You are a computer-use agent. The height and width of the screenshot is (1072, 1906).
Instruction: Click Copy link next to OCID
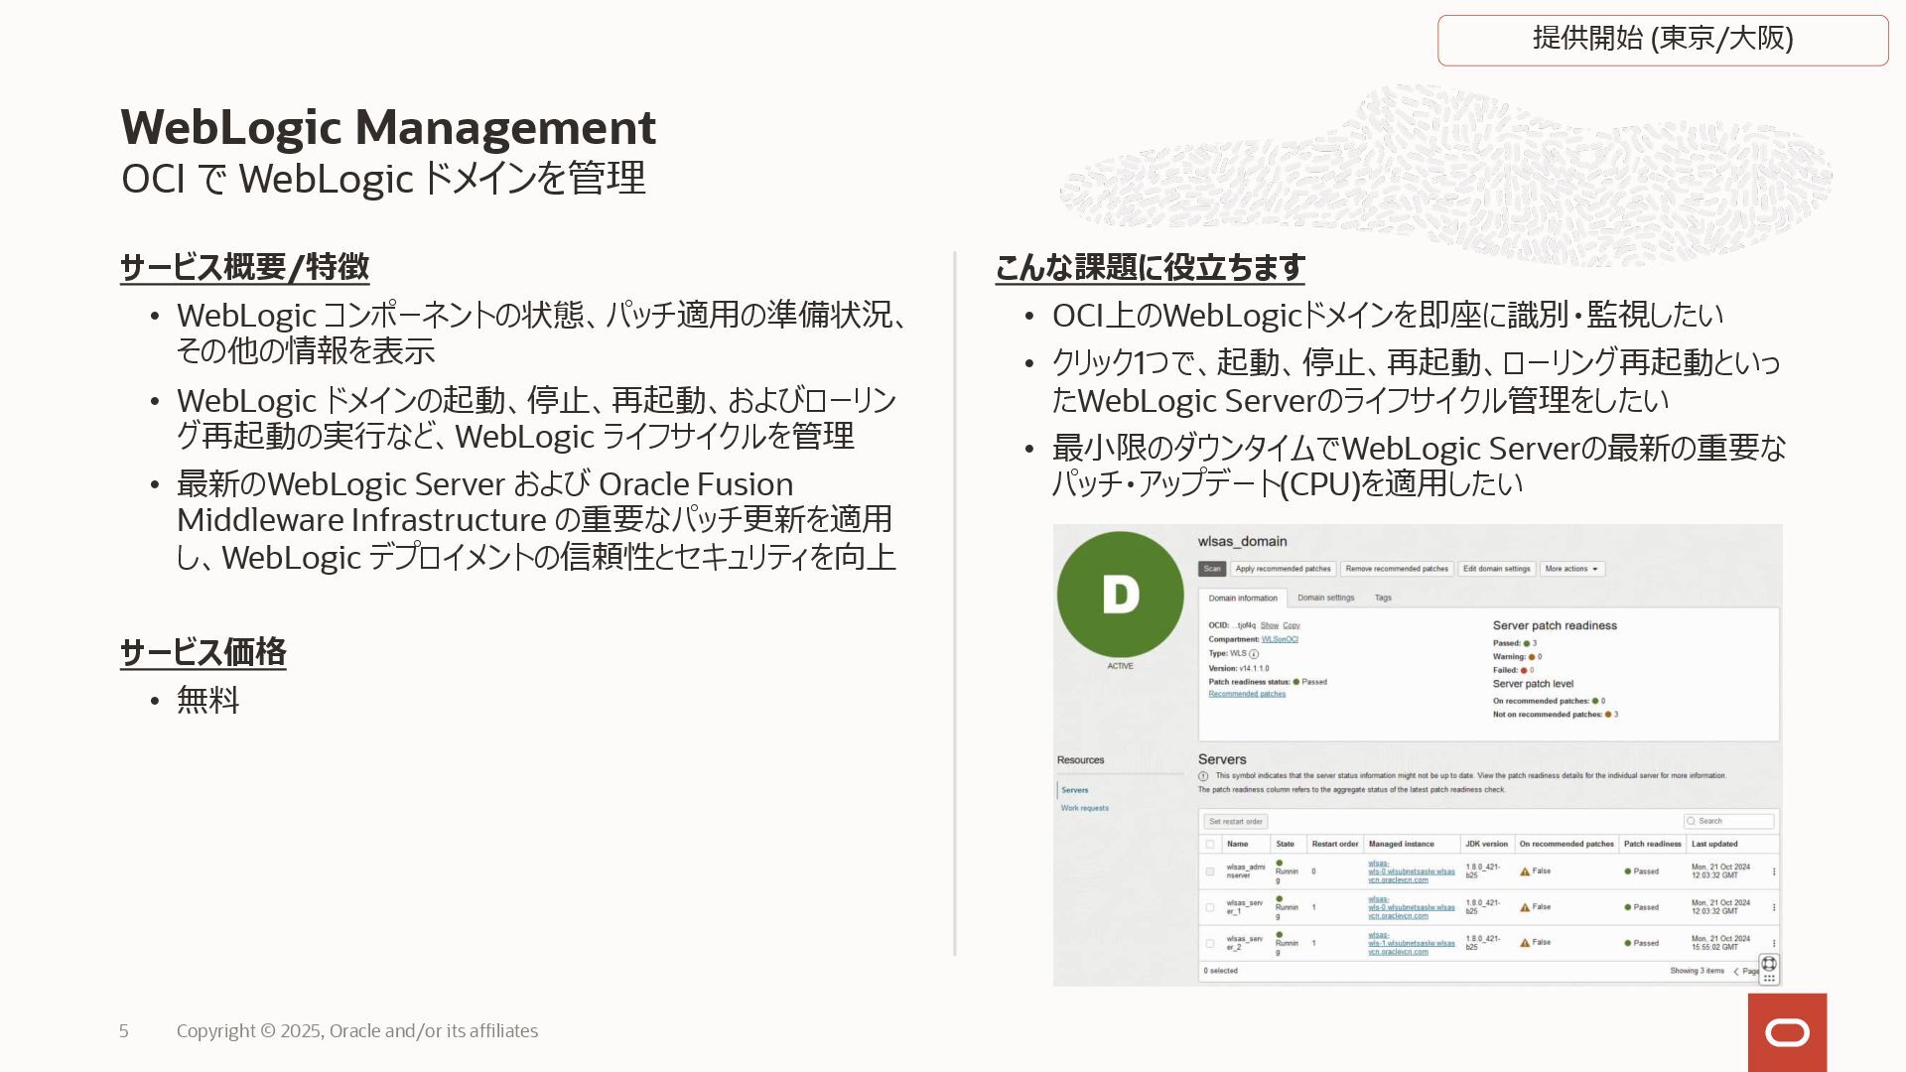tap(1292, 625)
